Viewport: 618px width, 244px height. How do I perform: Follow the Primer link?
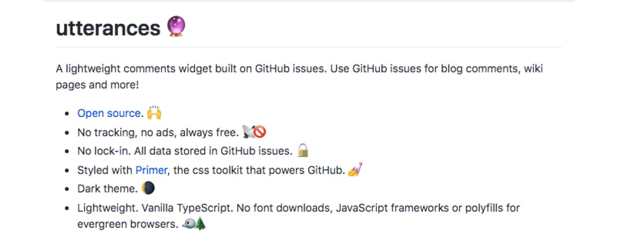(151, 170)
